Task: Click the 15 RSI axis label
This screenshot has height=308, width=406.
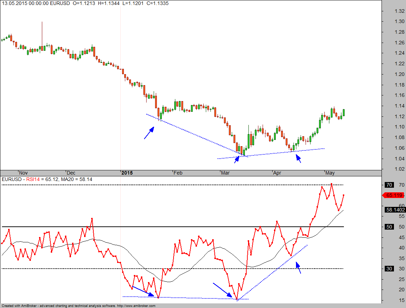Action: pos(402,301)
